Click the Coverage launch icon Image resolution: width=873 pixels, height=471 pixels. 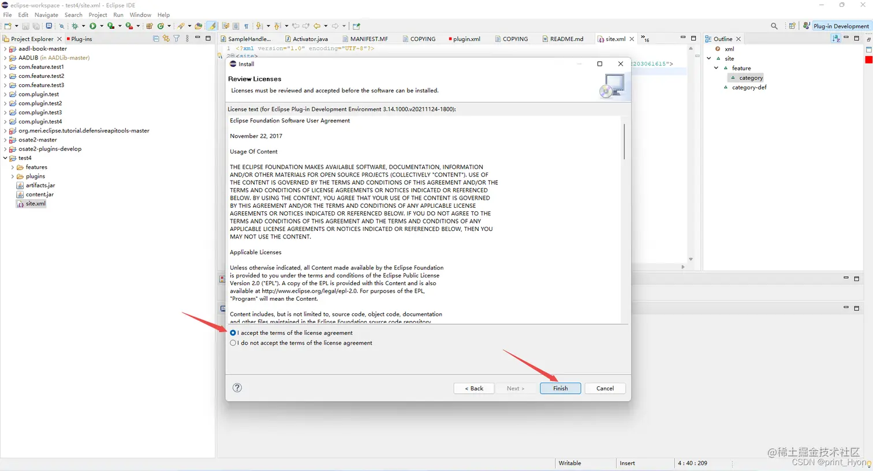tap(111, 26)
